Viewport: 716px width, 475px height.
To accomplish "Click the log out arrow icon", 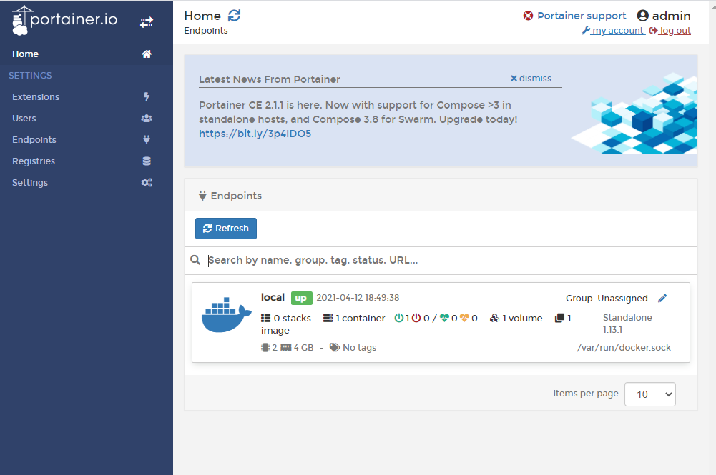I will [654, 31].
